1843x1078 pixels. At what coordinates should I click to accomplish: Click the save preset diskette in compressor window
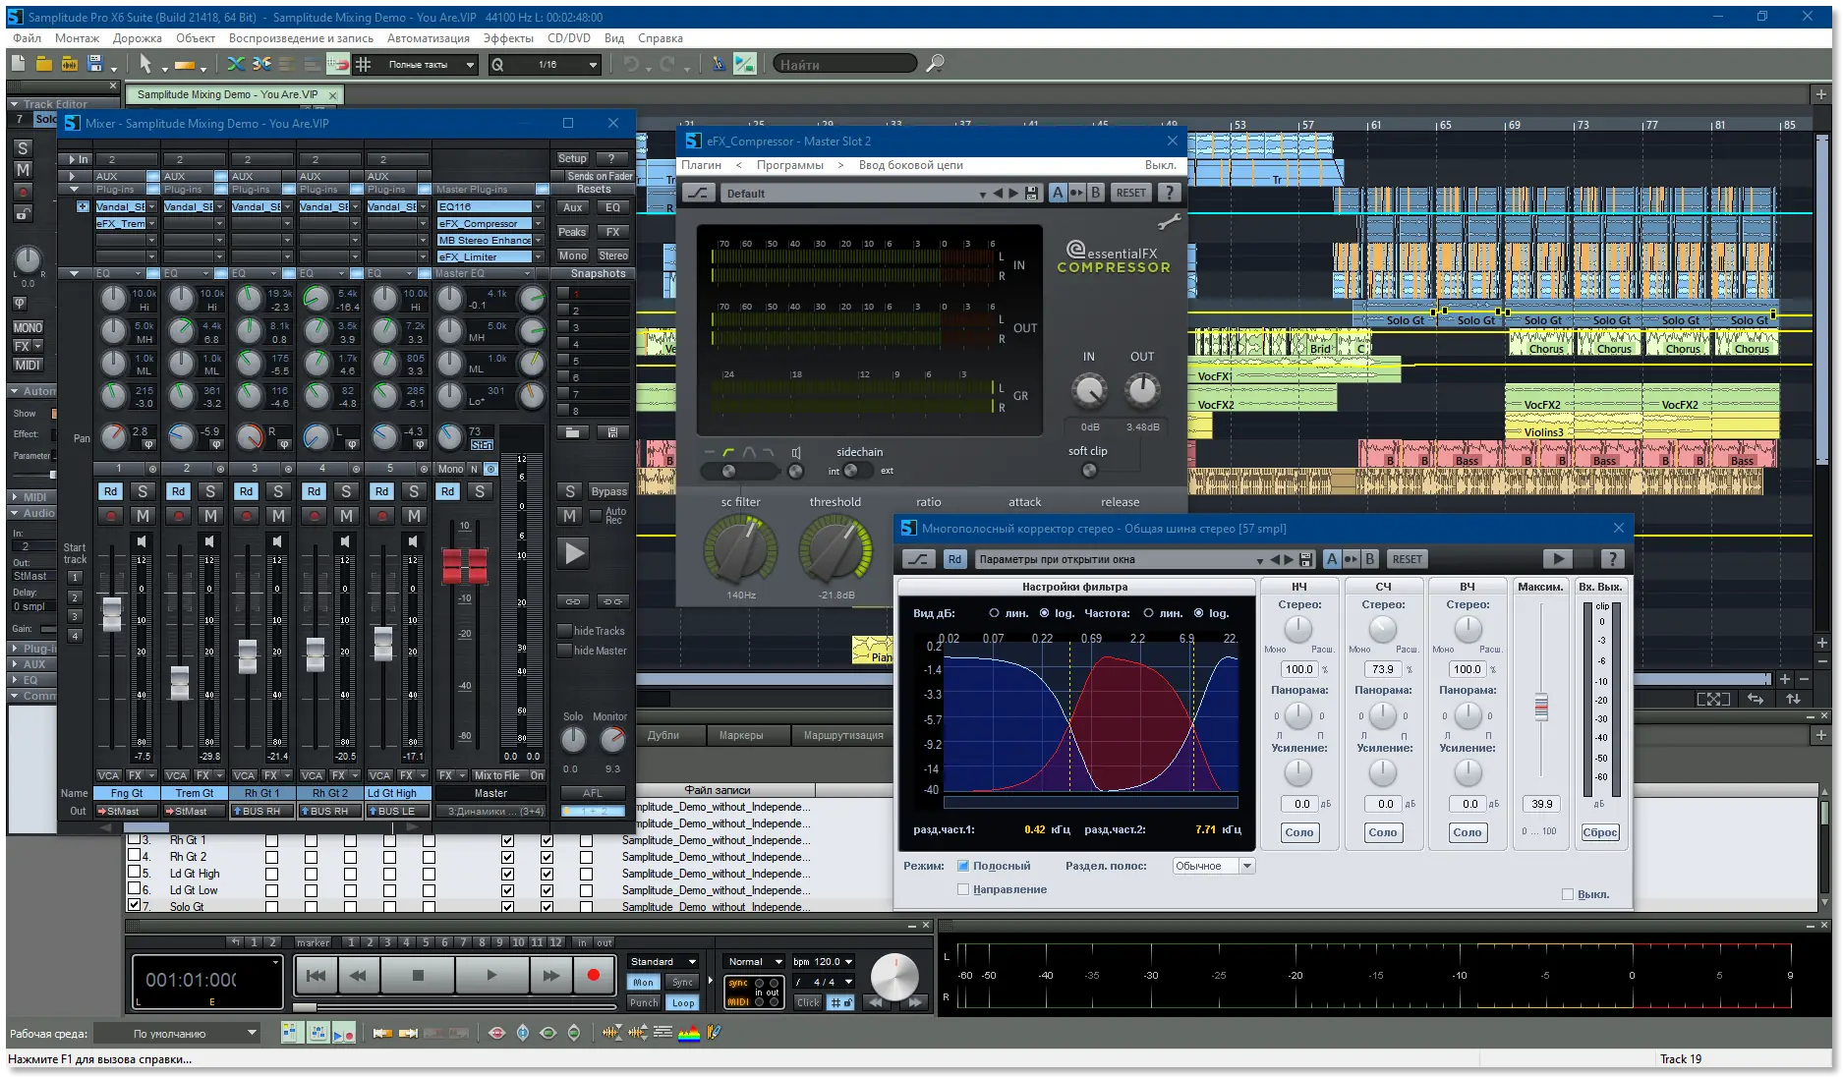(1031, 193)
